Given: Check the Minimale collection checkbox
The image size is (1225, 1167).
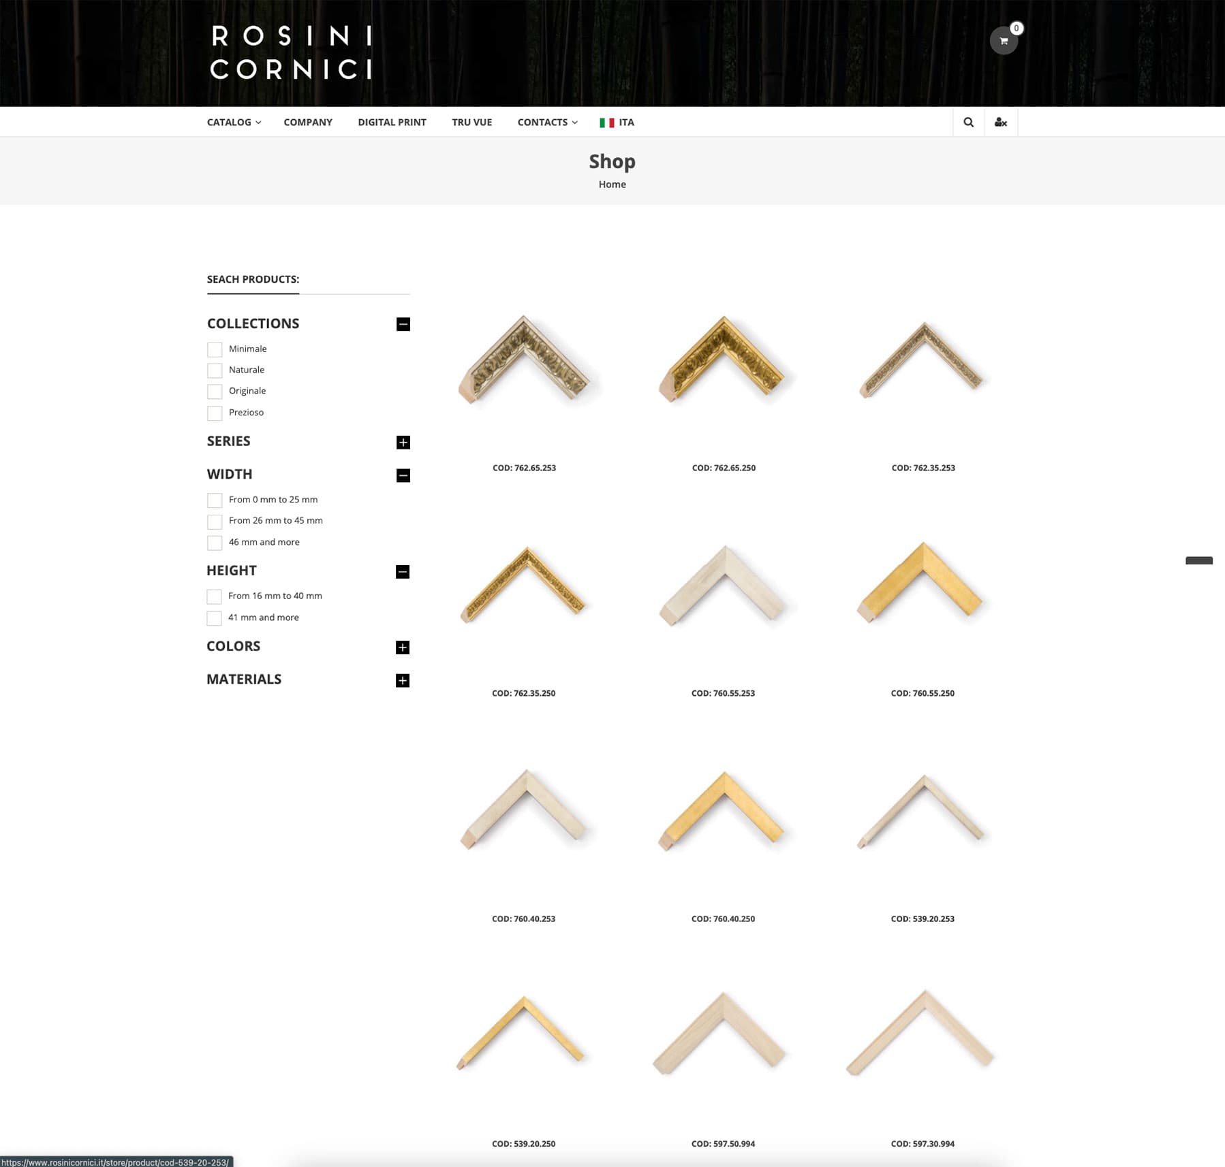Looking at the screenshot, I should [x=215, y=349].
